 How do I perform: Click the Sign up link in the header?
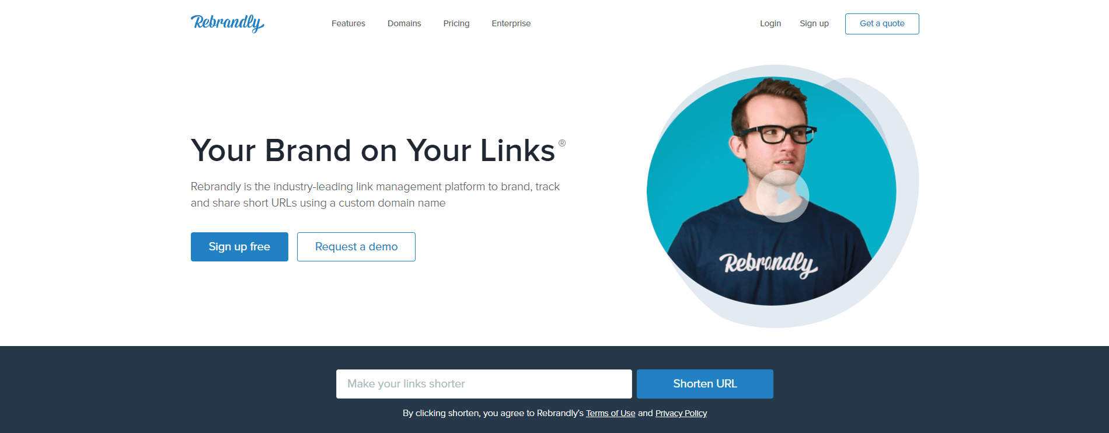coord(814,23)
